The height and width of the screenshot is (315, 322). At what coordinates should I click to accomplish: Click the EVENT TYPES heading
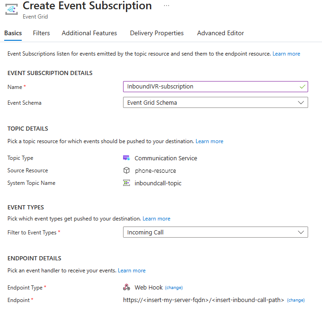(x=25, y=207)
